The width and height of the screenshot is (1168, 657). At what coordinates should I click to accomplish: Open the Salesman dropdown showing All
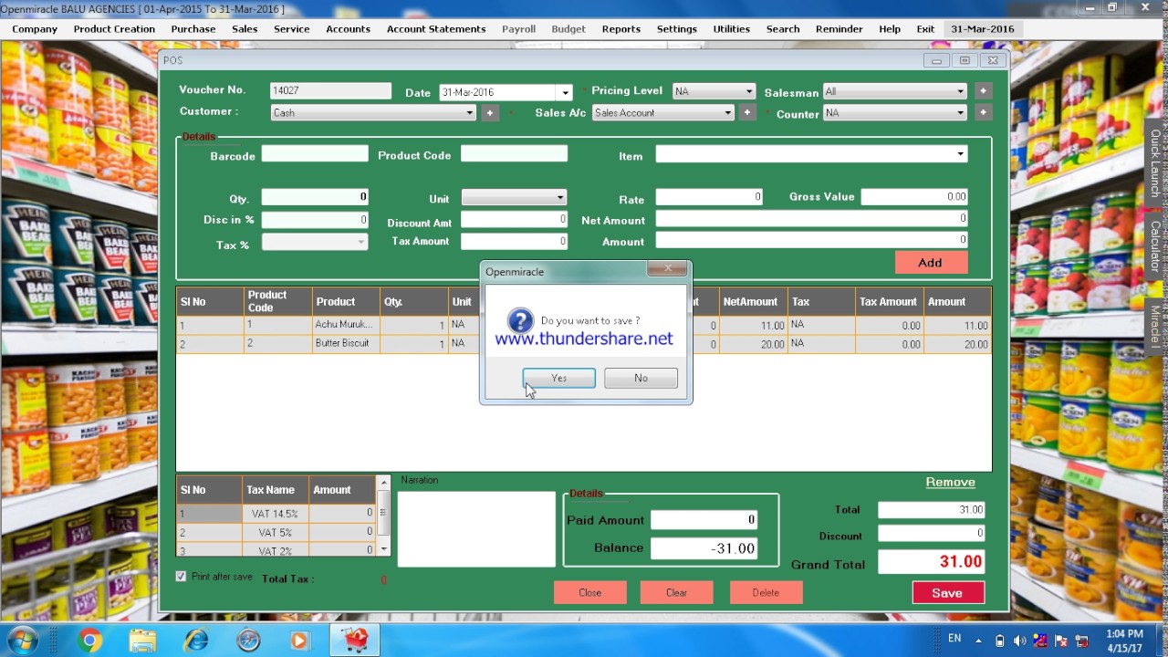pyautogui.click(x=960, y=91)
